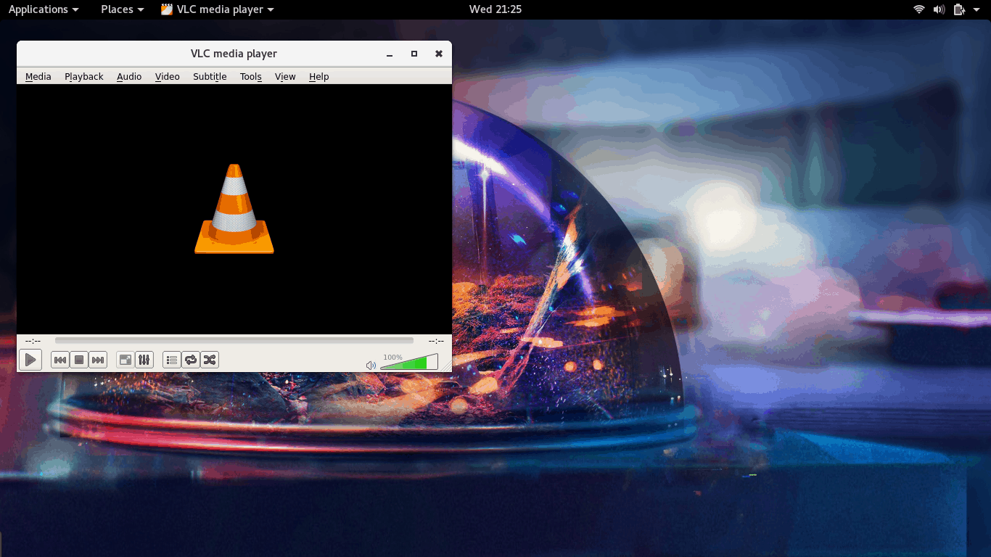Maximize the VLC window
Screen dimensions: 991x557
point(414,54)
